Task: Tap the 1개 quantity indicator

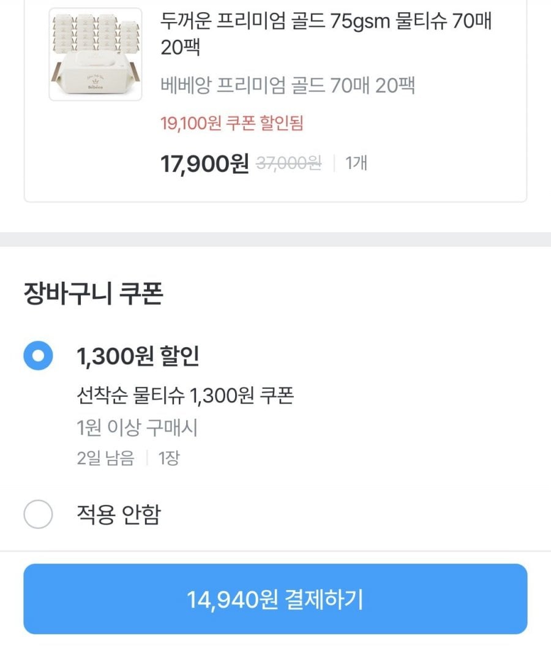Action: pos(356,163)
